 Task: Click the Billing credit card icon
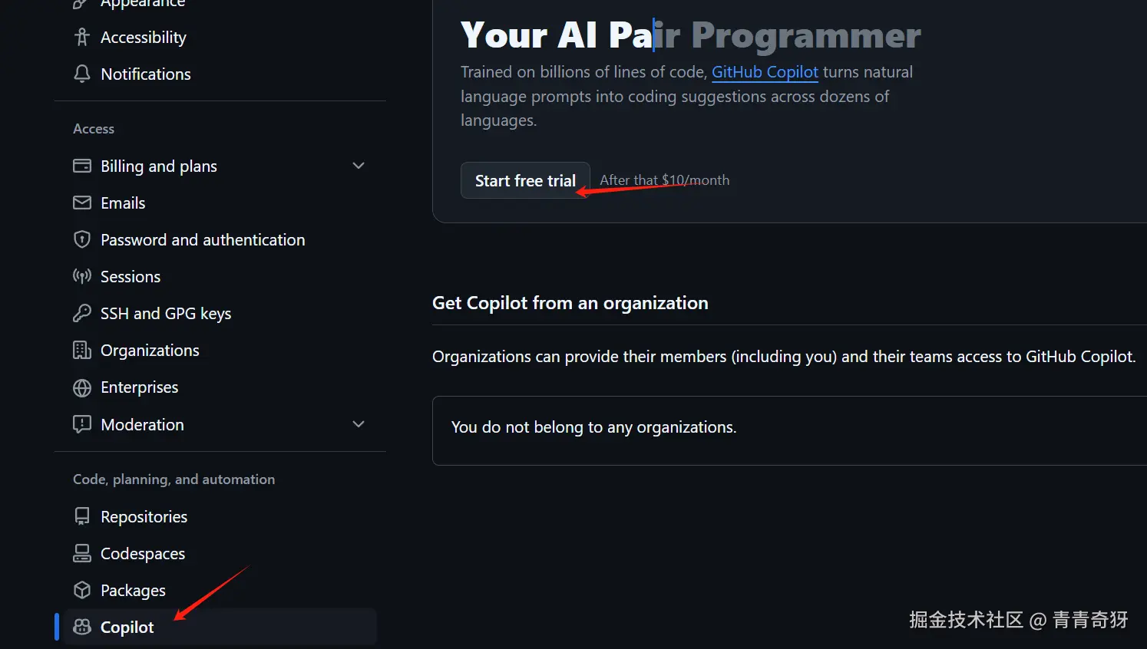(x=82, y=166)
